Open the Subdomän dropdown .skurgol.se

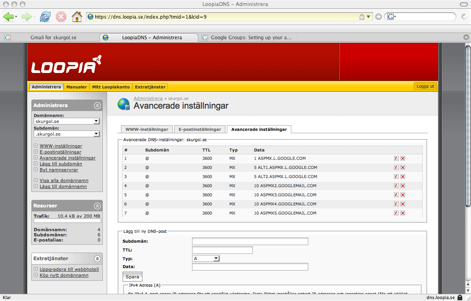[x=67, y=134]
